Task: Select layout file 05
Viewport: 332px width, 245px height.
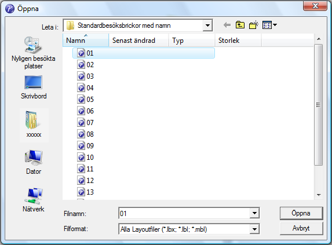Action: pos(86,100)
